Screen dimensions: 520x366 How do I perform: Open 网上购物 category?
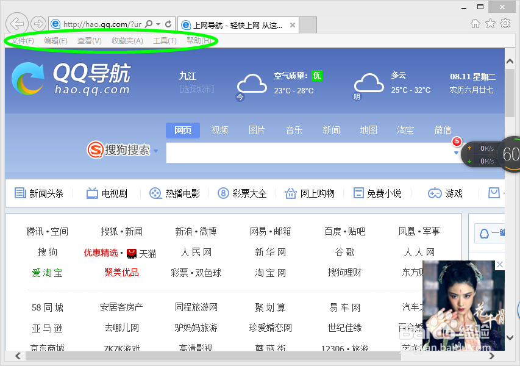pyautogui.click(x=310, y=193)
